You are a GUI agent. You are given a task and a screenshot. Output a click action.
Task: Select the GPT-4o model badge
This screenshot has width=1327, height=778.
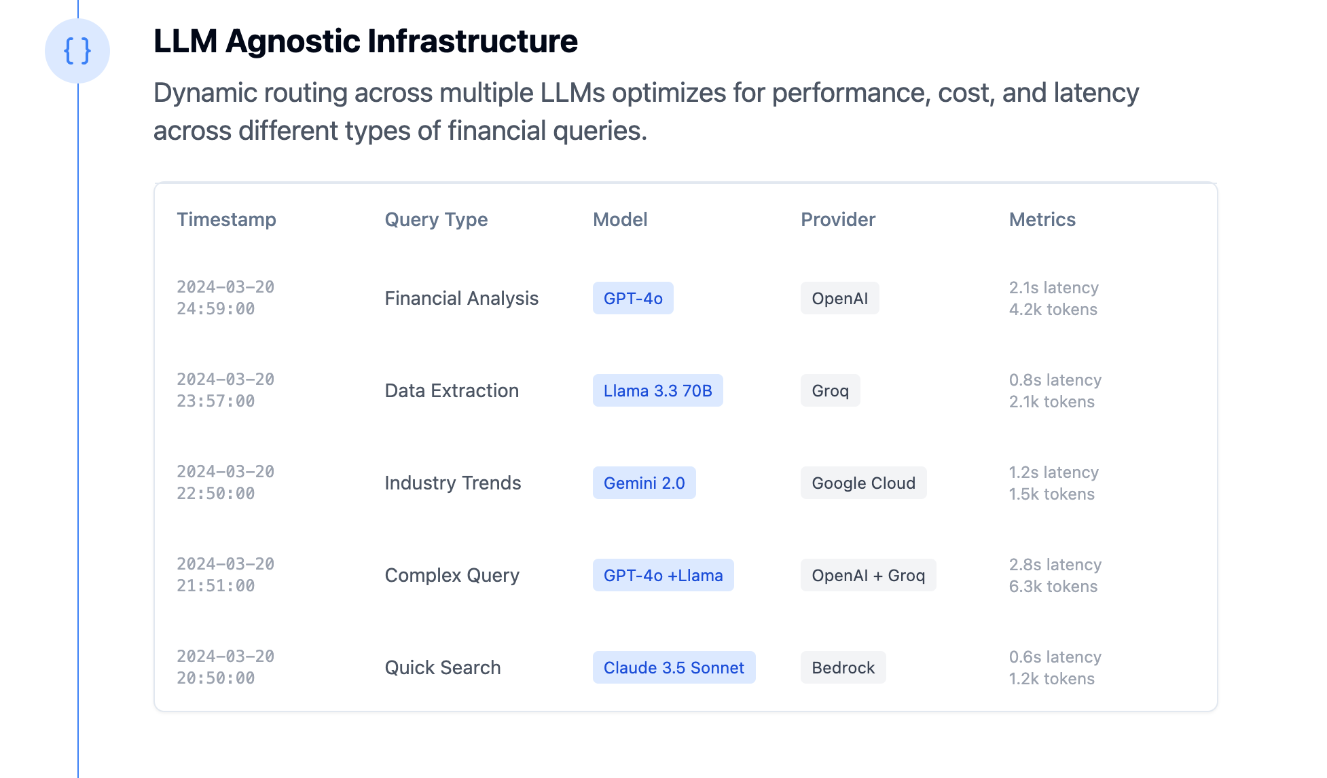click(633, 298)
